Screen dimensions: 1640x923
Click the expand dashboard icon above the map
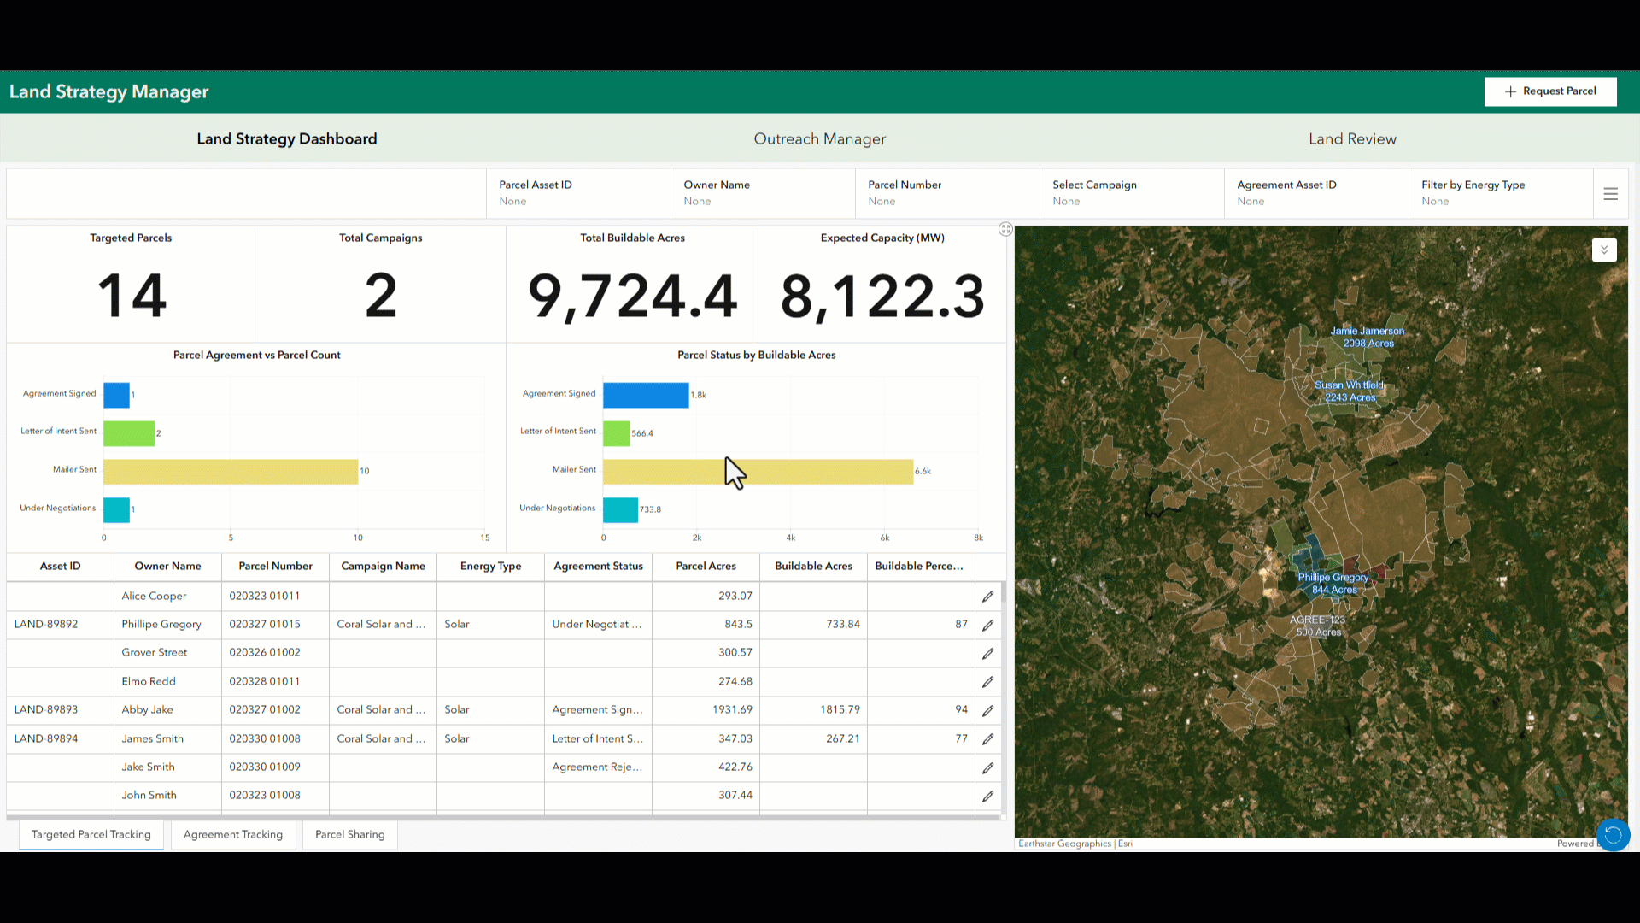(x=1005, y=229)
